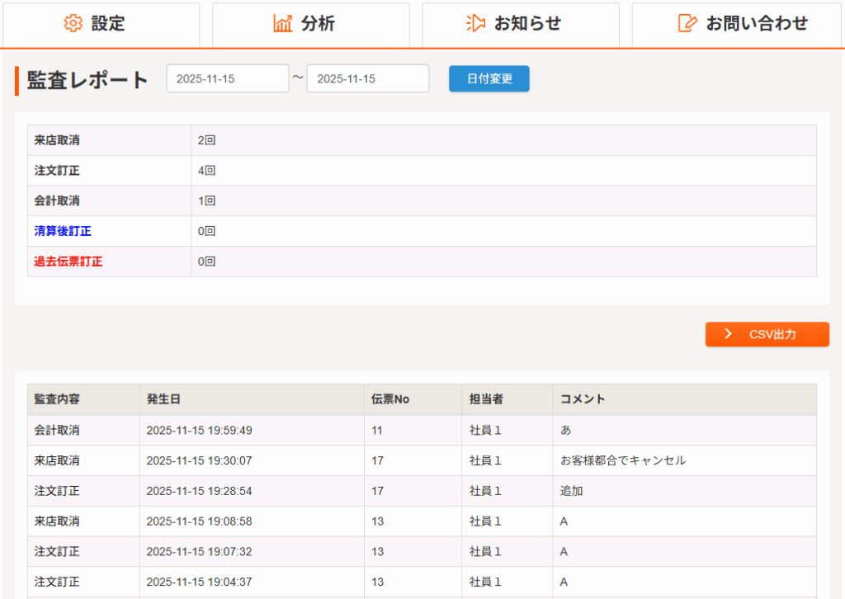The width and height of the screenshot is (845, 599).
Task: Select the row with comment お客様都合でキャンセル
Action: (x=622, y=460)
